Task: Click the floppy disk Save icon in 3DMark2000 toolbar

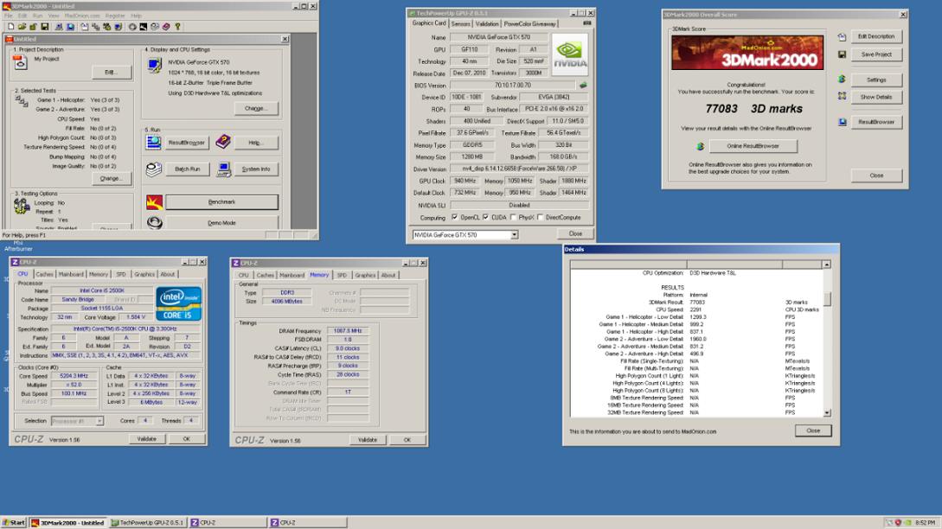Action: click(x=44, y=27)
